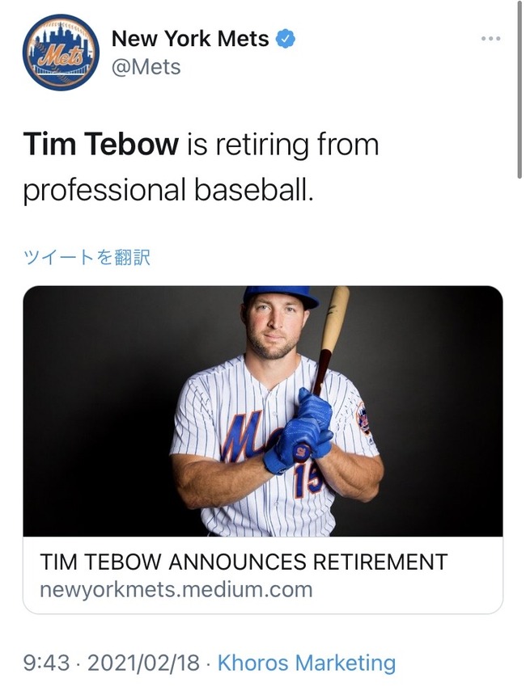Select the New York Mets display name
The image size is (526, 695).
coord(190,39)
